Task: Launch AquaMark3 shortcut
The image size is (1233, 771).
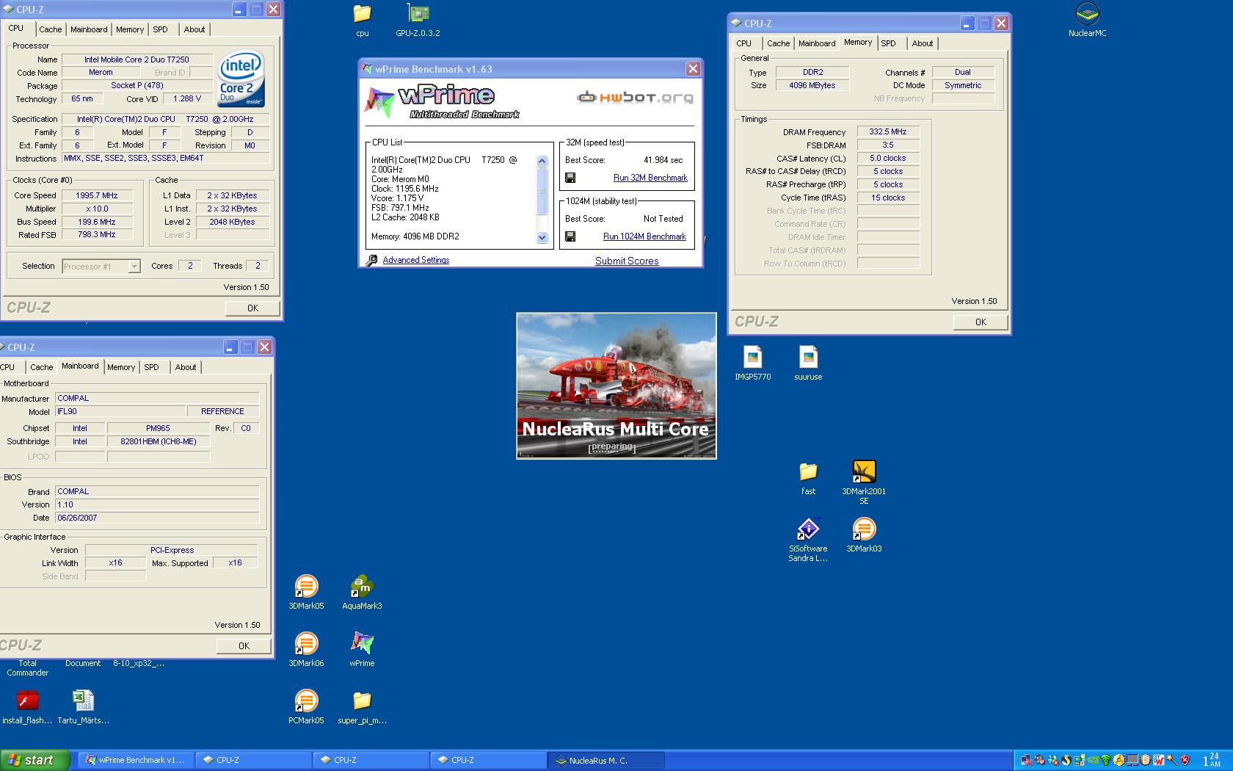Action: tap(362, 593)
